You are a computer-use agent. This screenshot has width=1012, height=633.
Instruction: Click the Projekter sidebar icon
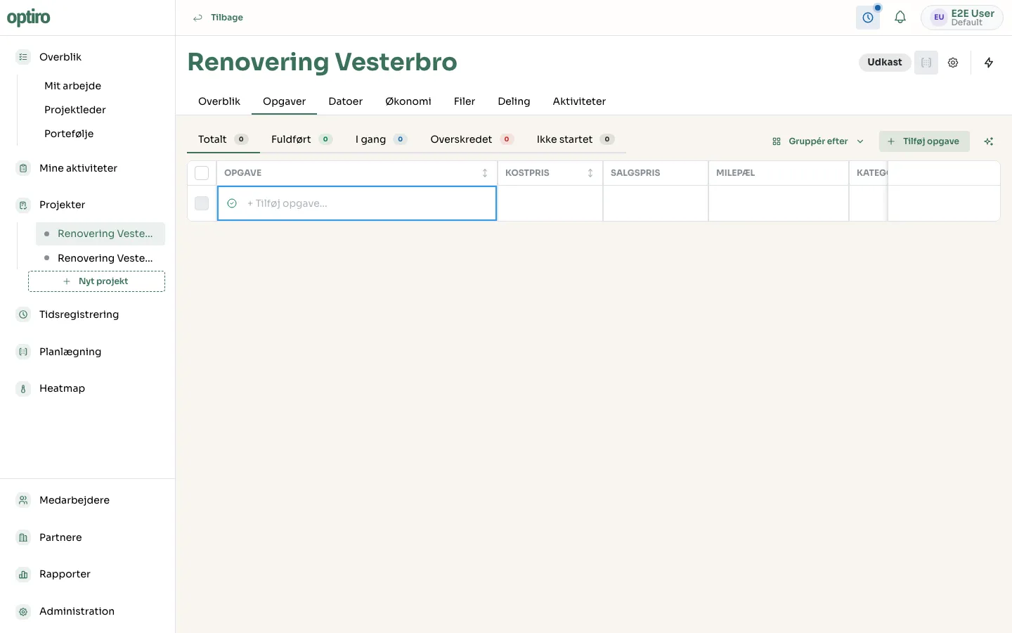[x=23, y=205]
